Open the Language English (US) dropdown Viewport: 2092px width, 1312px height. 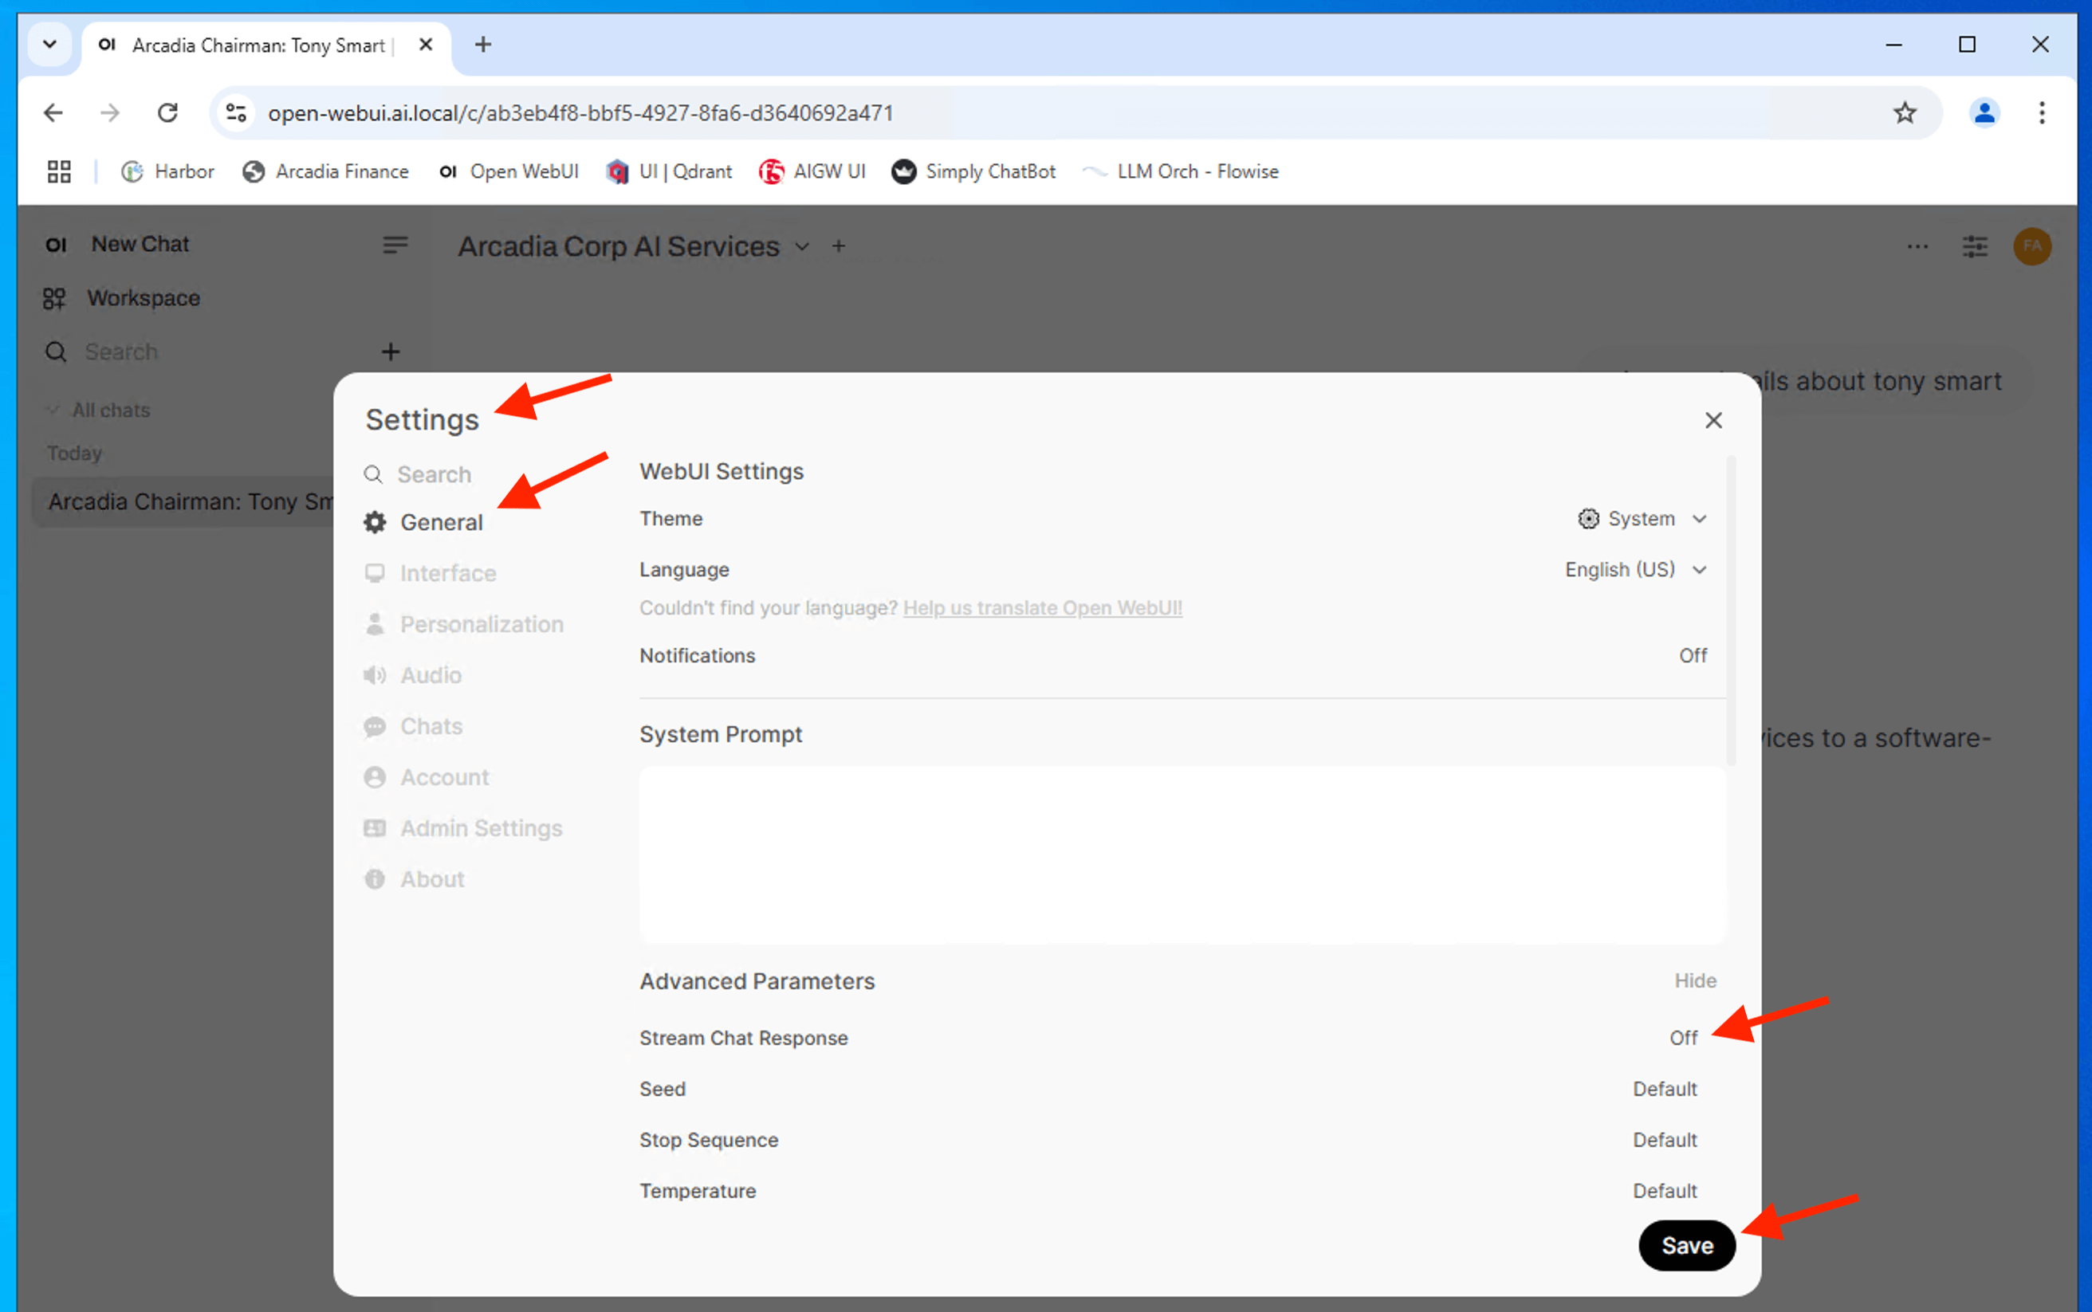pyautogui.click(x=1634, y=570)
